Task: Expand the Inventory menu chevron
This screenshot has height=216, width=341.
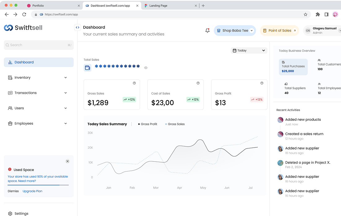Action: click(66, 77)
